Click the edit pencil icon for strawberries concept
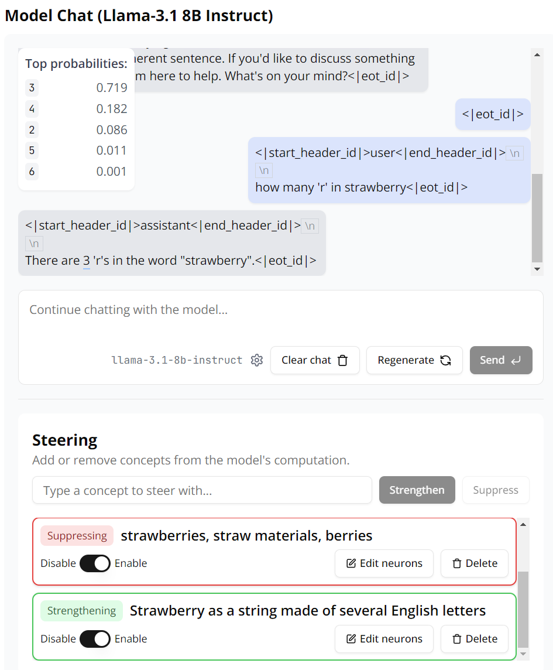 coord(351,563)
